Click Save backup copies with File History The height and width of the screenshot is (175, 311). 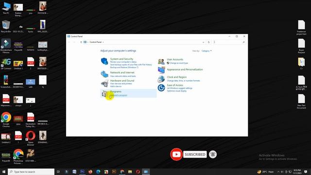click(131, 65)
